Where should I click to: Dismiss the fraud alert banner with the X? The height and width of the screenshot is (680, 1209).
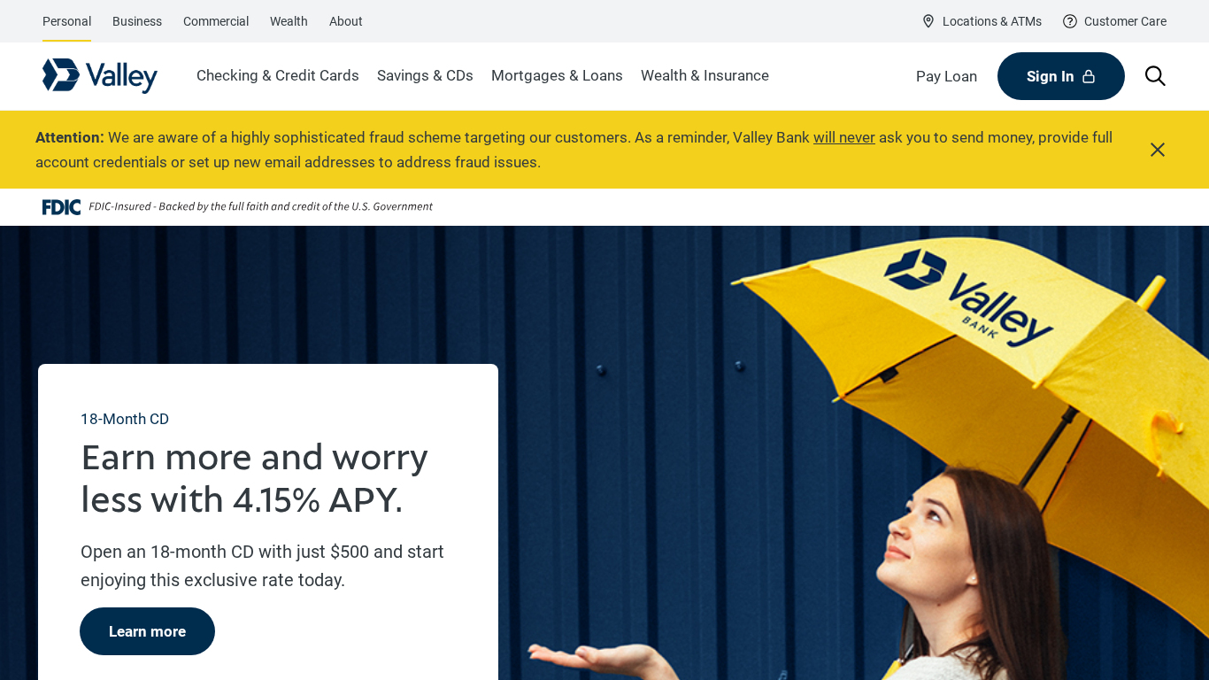(x=1157, y=149)
